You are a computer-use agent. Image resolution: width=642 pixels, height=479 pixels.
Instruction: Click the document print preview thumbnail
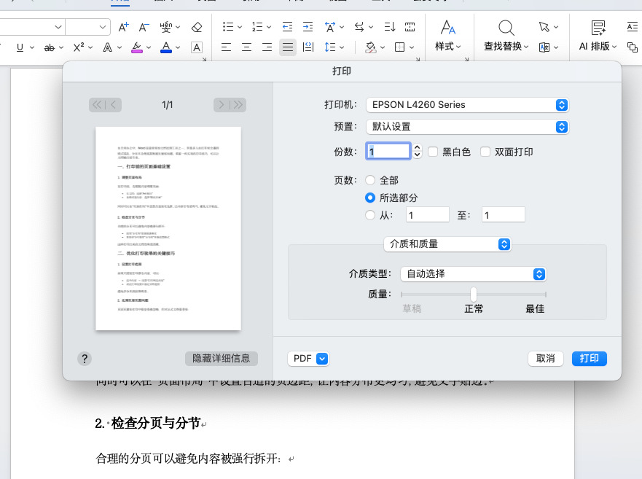click(168, 229)
